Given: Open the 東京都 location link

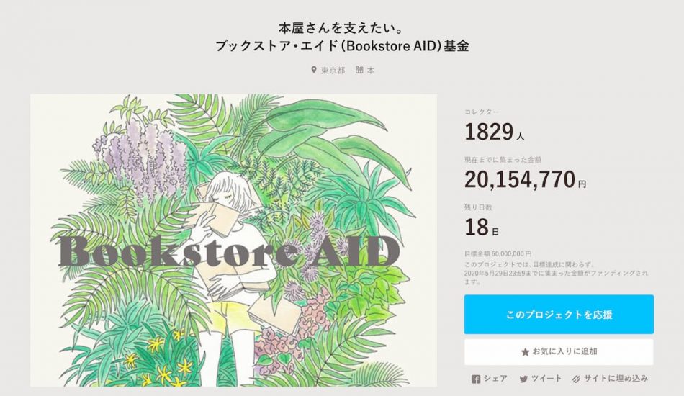Looking at the screenshot, I should (x=333, y=71).
